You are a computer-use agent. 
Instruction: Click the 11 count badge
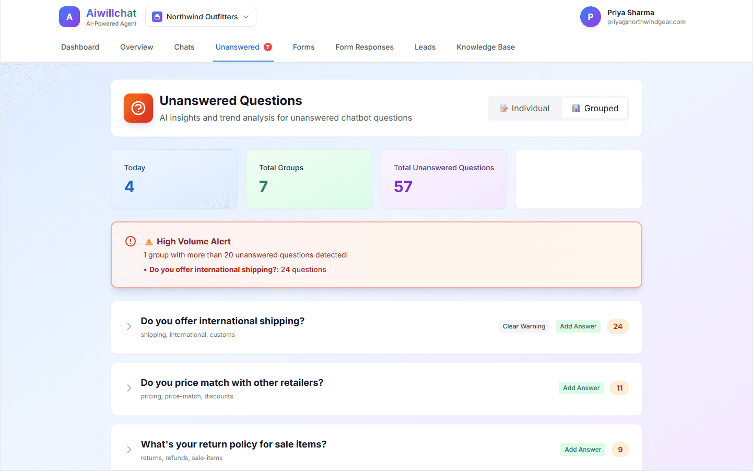click(619, 388)
